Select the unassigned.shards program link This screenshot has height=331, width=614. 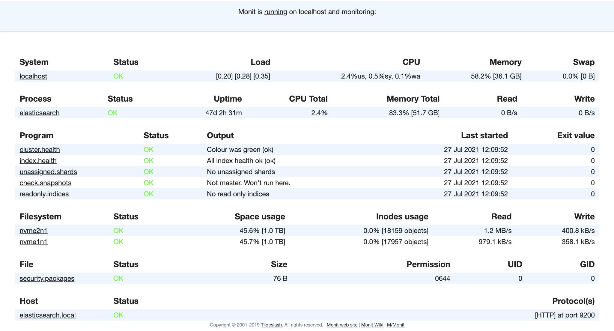[48, 172]
